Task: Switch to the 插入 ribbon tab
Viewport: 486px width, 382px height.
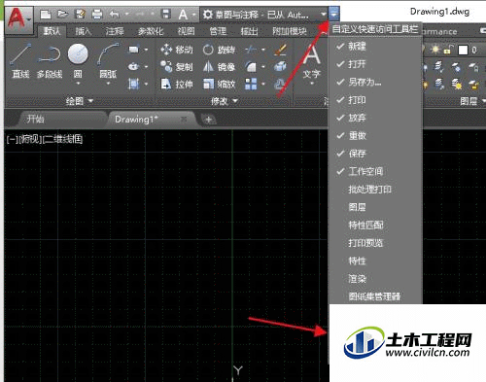Action: (84, 31)
